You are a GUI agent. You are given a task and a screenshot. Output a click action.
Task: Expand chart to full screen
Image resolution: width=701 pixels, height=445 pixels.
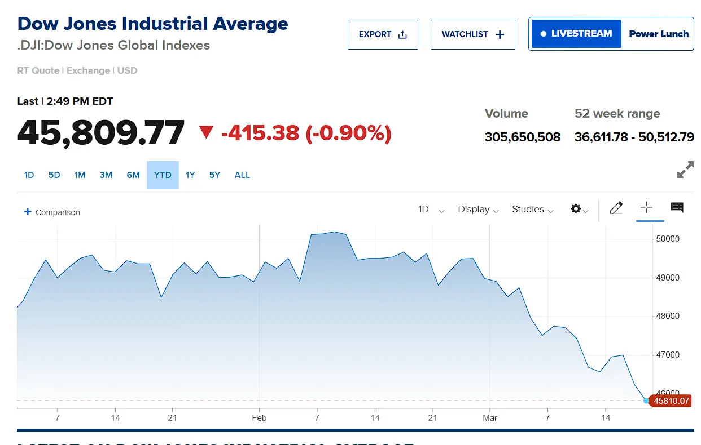click(x=685, y=170)
